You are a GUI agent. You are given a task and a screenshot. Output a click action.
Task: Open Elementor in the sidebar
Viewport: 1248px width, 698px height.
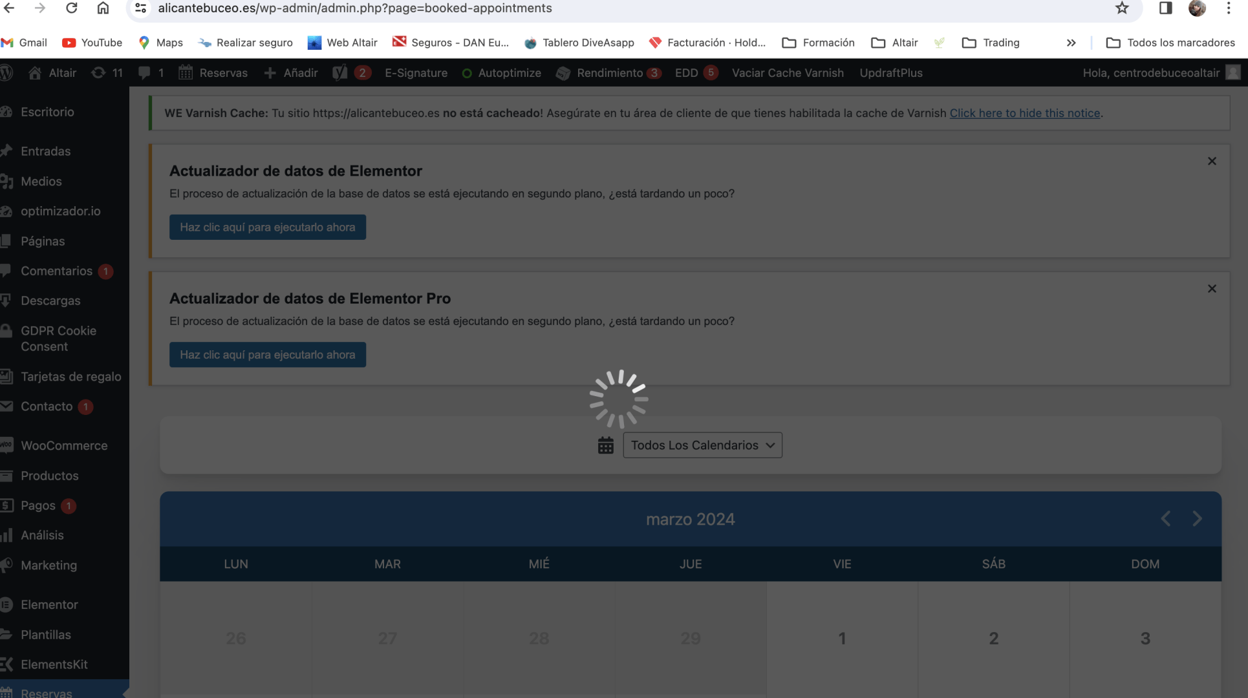point(49,604)
